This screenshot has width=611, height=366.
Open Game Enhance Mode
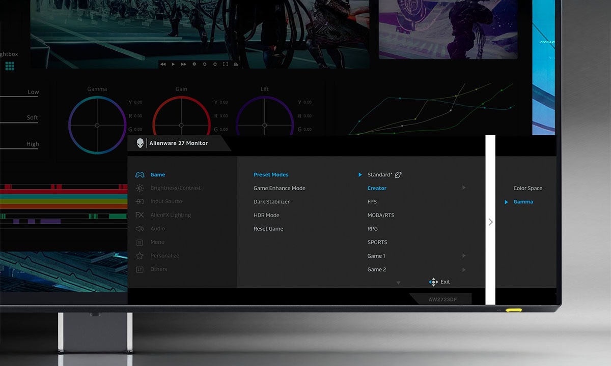point(280,188)
